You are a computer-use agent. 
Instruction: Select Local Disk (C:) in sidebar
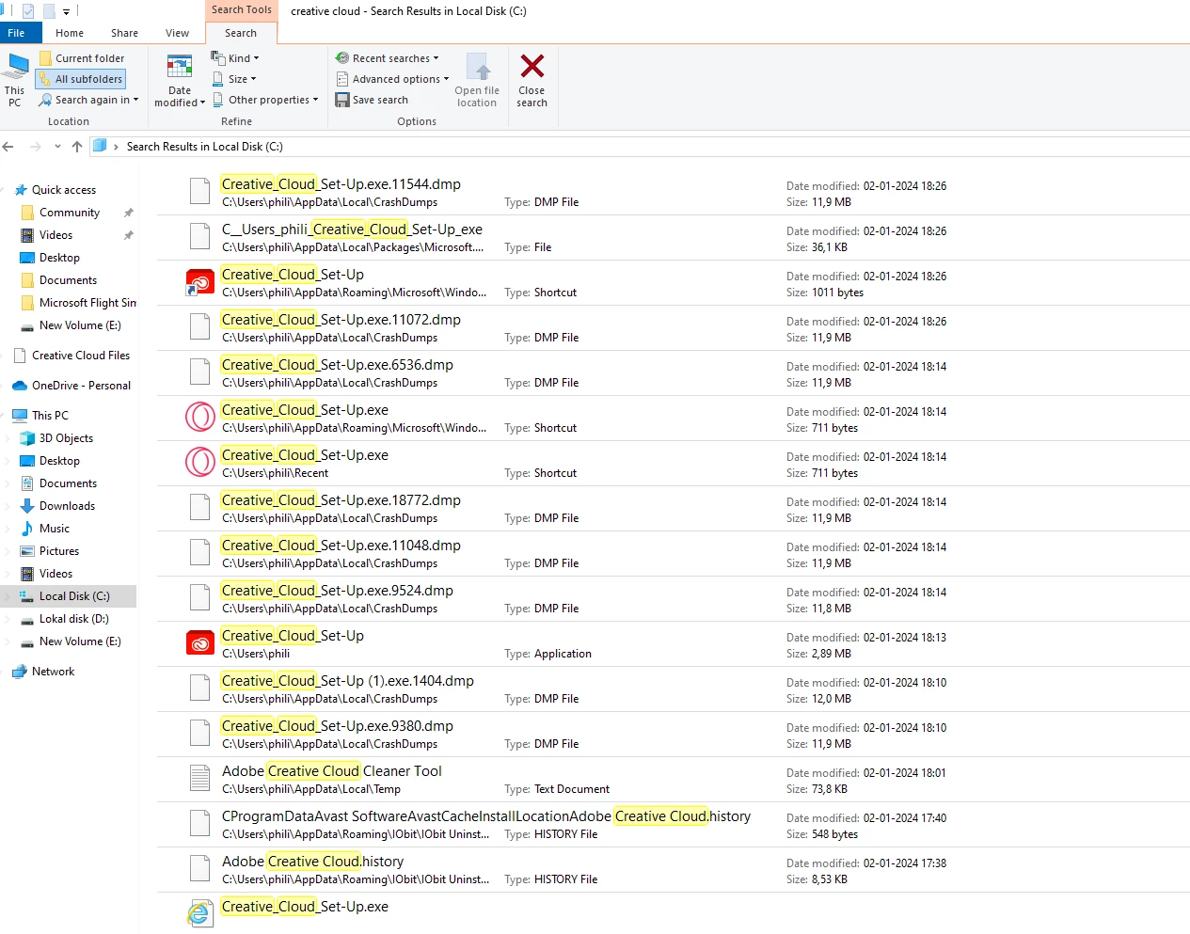tap(74, 596)
